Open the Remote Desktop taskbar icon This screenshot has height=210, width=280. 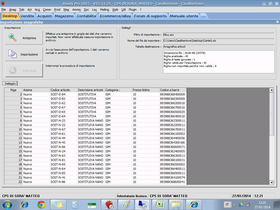coord(143,205)
